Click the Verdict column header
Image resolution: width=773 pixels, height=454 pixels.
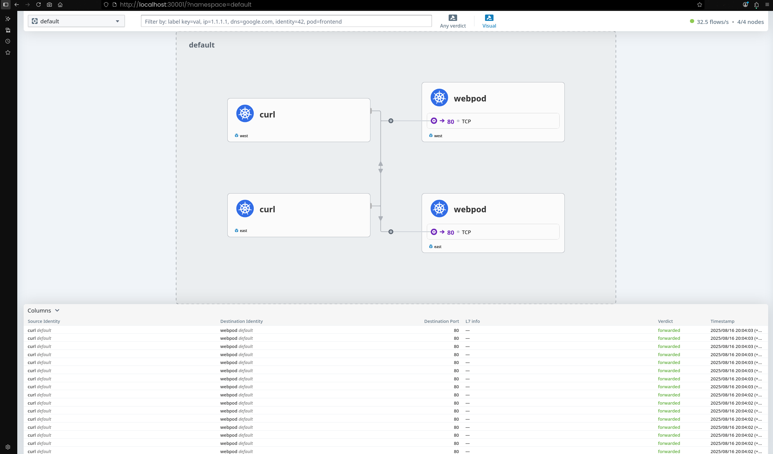665,321
